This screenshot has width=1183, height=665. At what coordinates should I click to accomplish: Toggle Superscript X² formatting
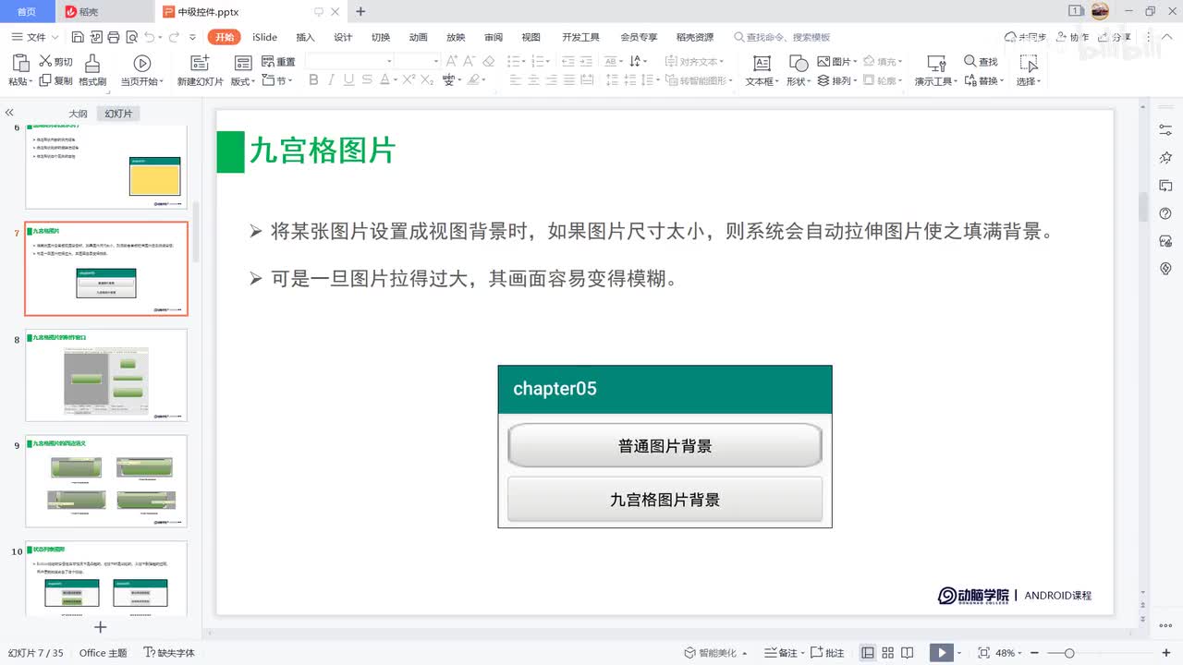coord(408,80)
